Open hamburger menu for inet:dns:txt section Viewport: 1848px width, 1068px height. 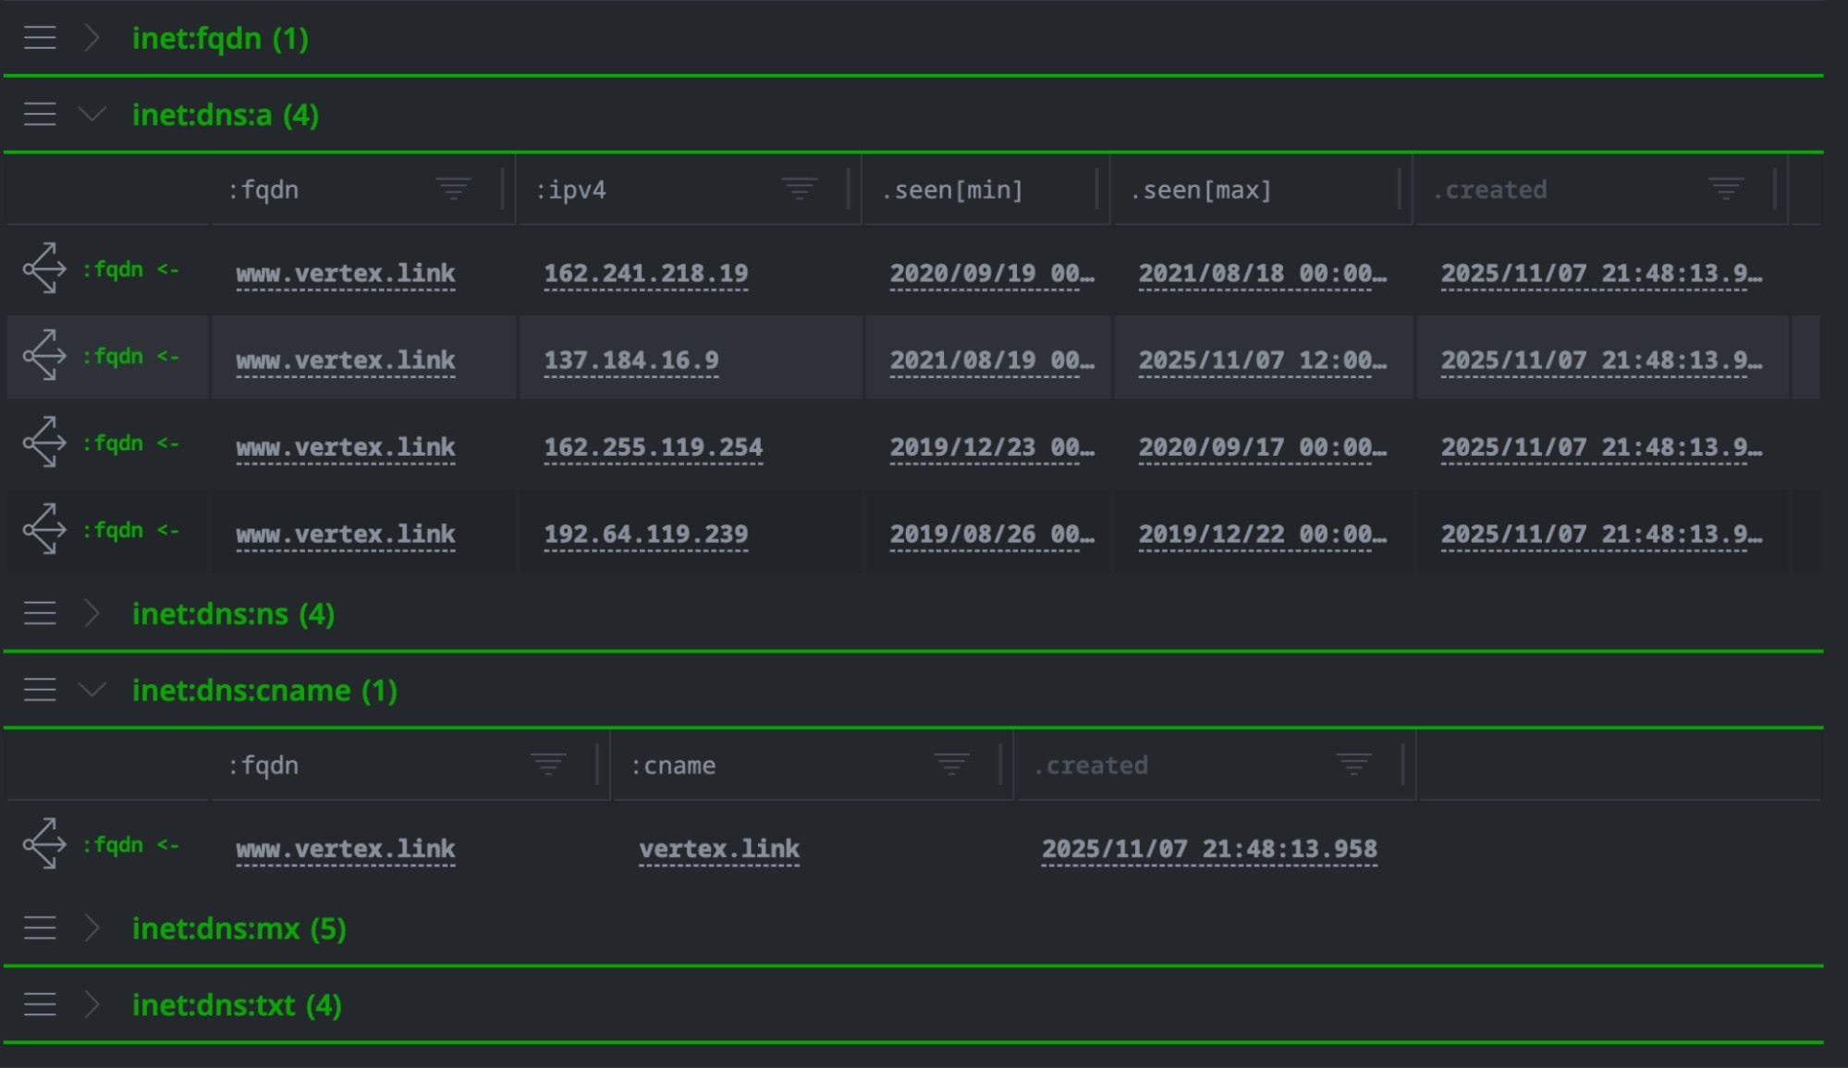pyautogui.click(x=40, y=1004)
